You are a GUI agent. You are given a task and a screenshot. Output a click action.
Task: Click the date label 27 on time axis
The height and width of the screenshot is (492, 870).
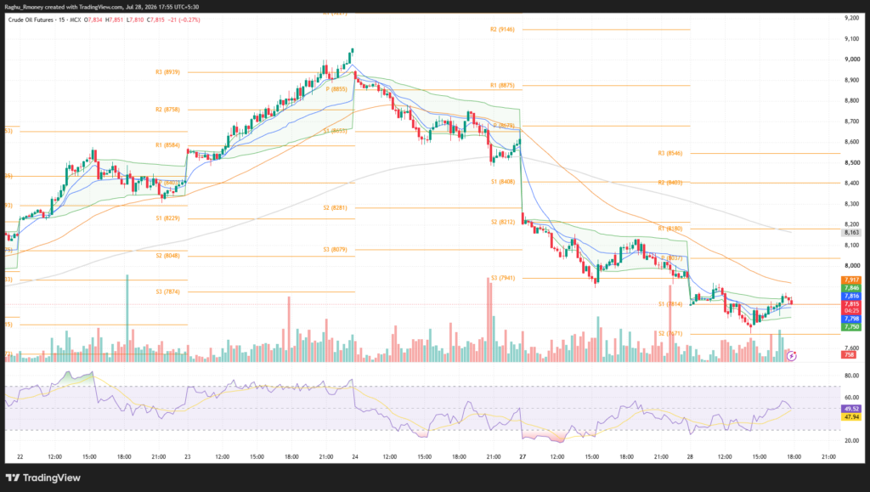point(523,457)
